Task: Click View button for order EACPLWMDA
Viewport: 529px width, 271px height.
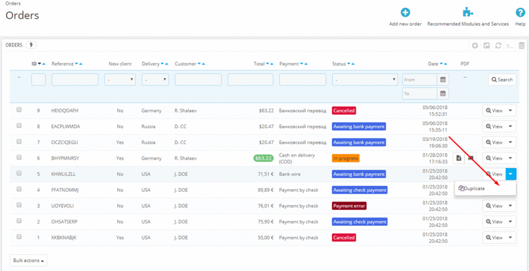Action: [x=494, y=127]
